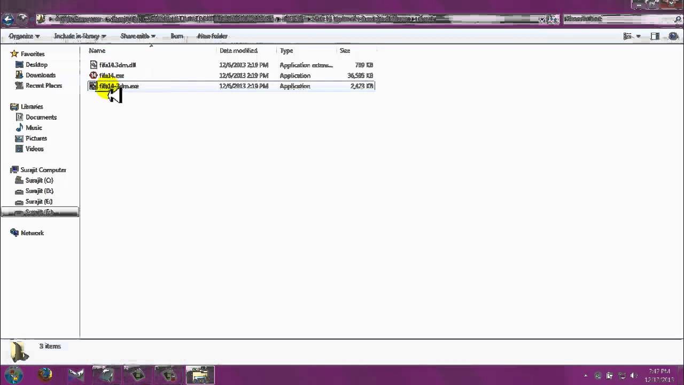The width and height of the screenshot is (684, 385).
Task: Click the fifa14-3dm.exe file icon
Action: [x=94, y=86]
